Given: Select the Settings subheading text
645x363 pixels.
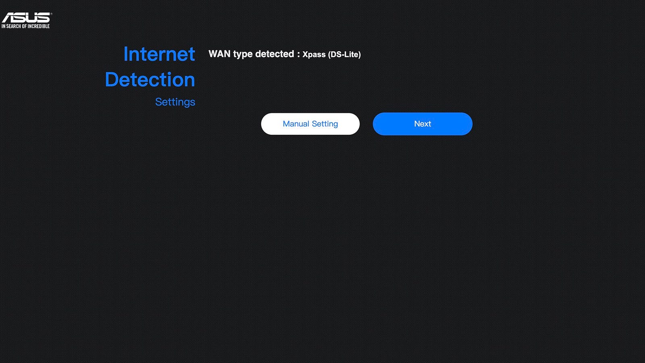Looking at the screenshot, I should [x=175, y=102].
